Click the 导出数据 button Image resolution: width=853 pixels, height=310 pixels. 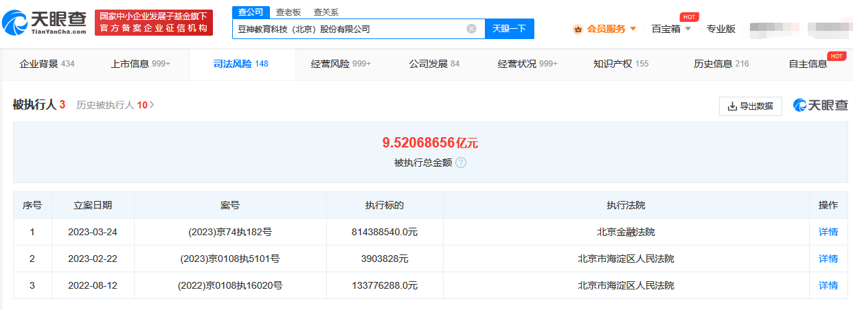point(751,106)
